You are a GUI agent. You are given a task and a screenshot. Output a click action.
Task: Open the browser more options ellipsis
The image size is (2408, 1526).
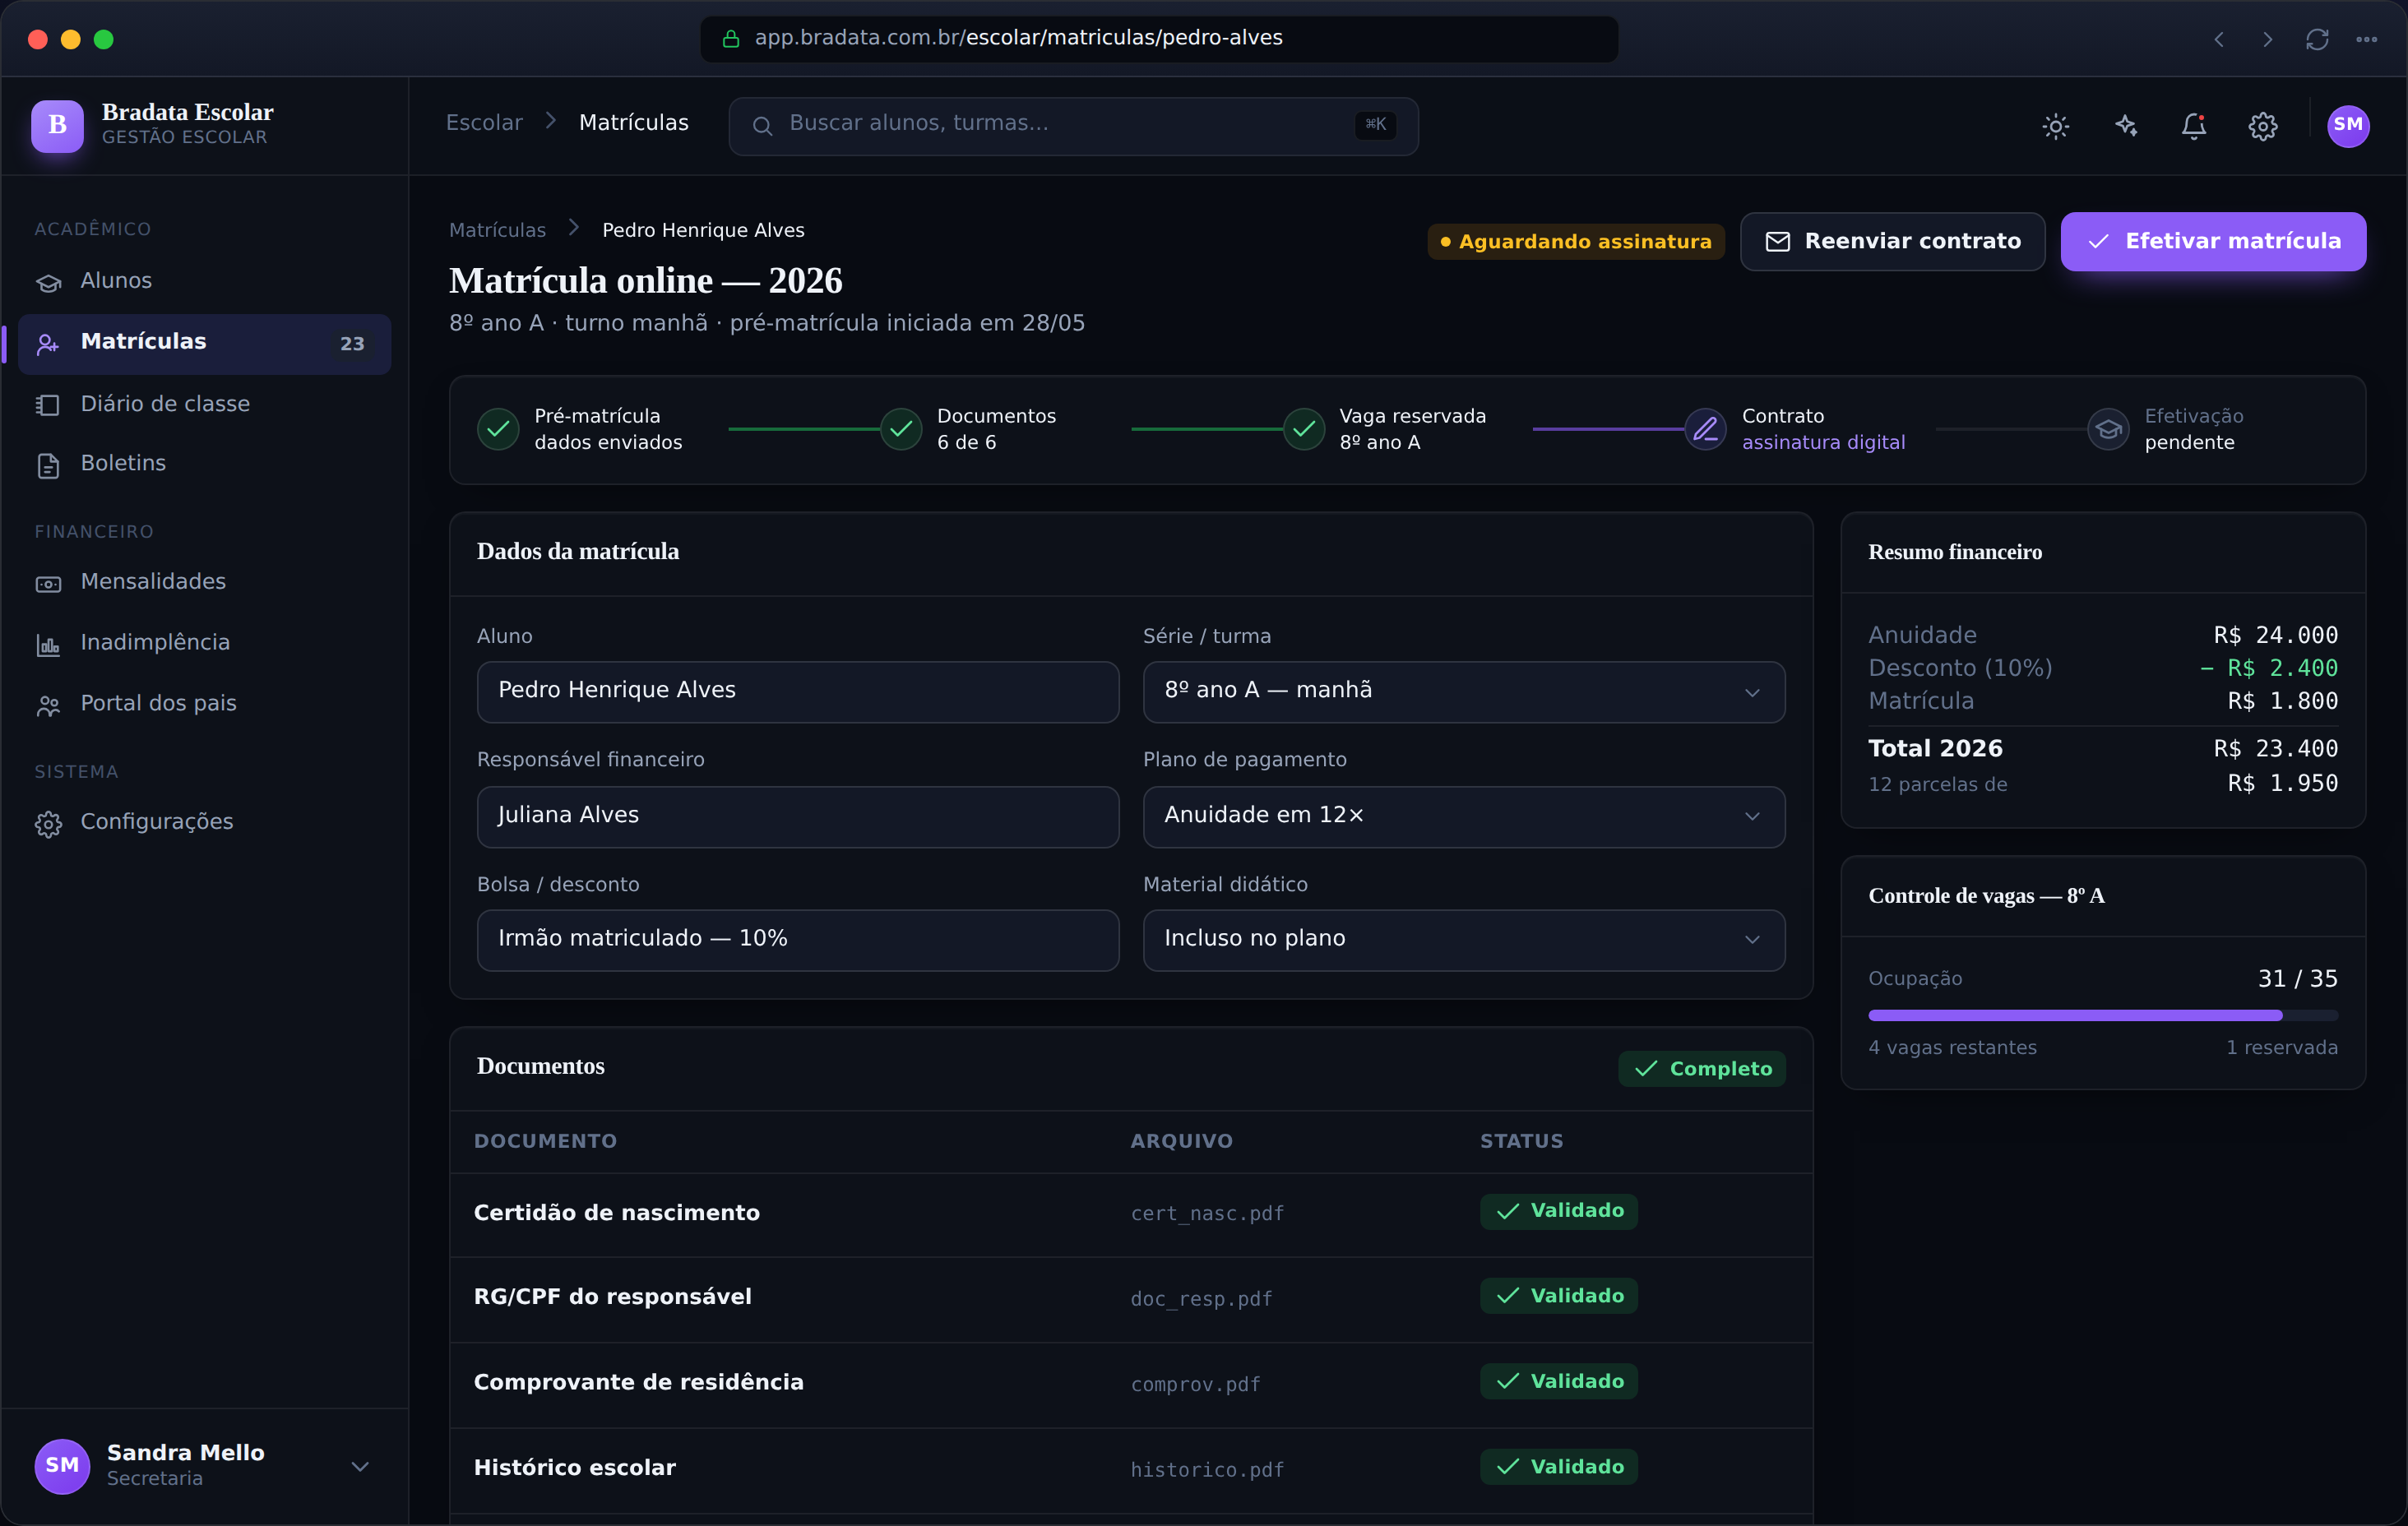point(2366,39)
